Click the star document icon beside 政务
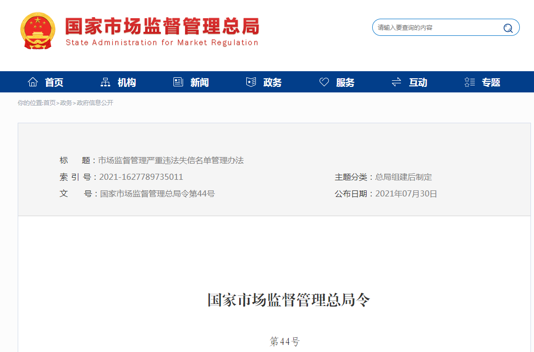The image size is (534, 352). point(251,82)
